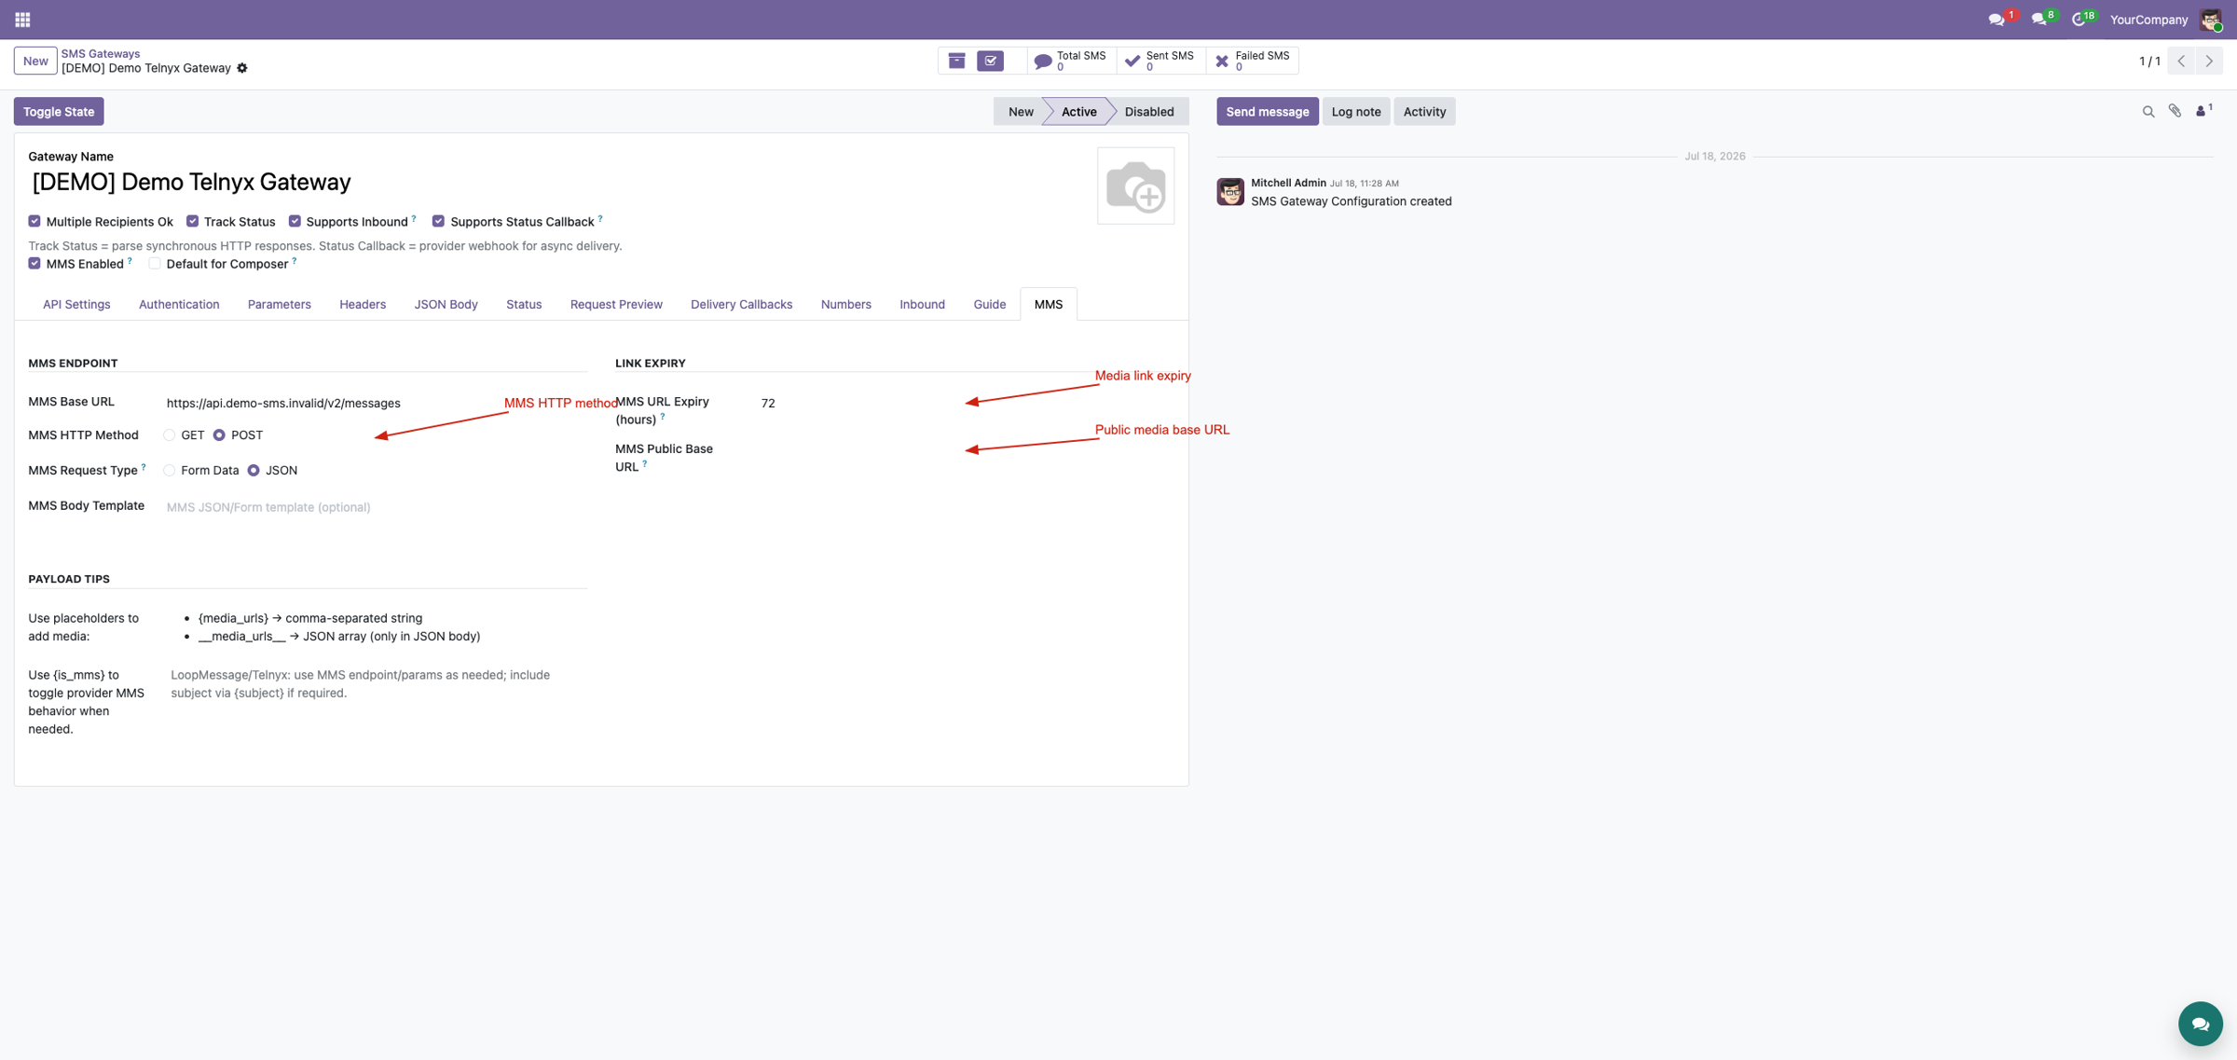The height and width of the screenshot is (1060, 2237).
Task: Click the checklist icon in header
Action: [991, 61]
